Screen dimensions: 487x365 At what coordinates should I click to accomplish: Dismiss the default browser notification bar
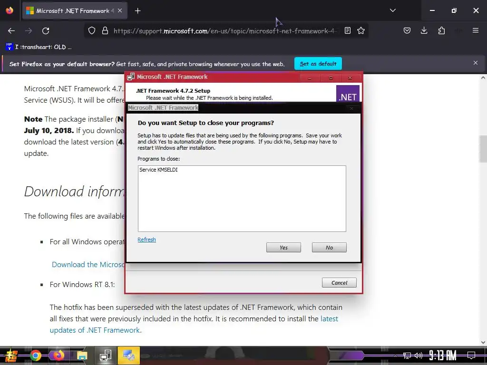(x=476, y=63)
